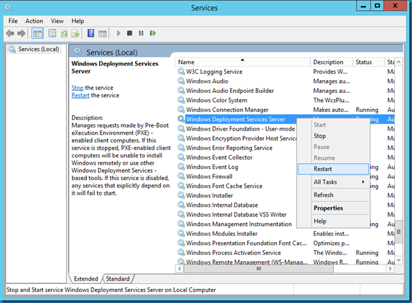Viewport: 412px width, 303px height.
Task: Open the blue Help toolbar icon
Action: tap(91, 33)
